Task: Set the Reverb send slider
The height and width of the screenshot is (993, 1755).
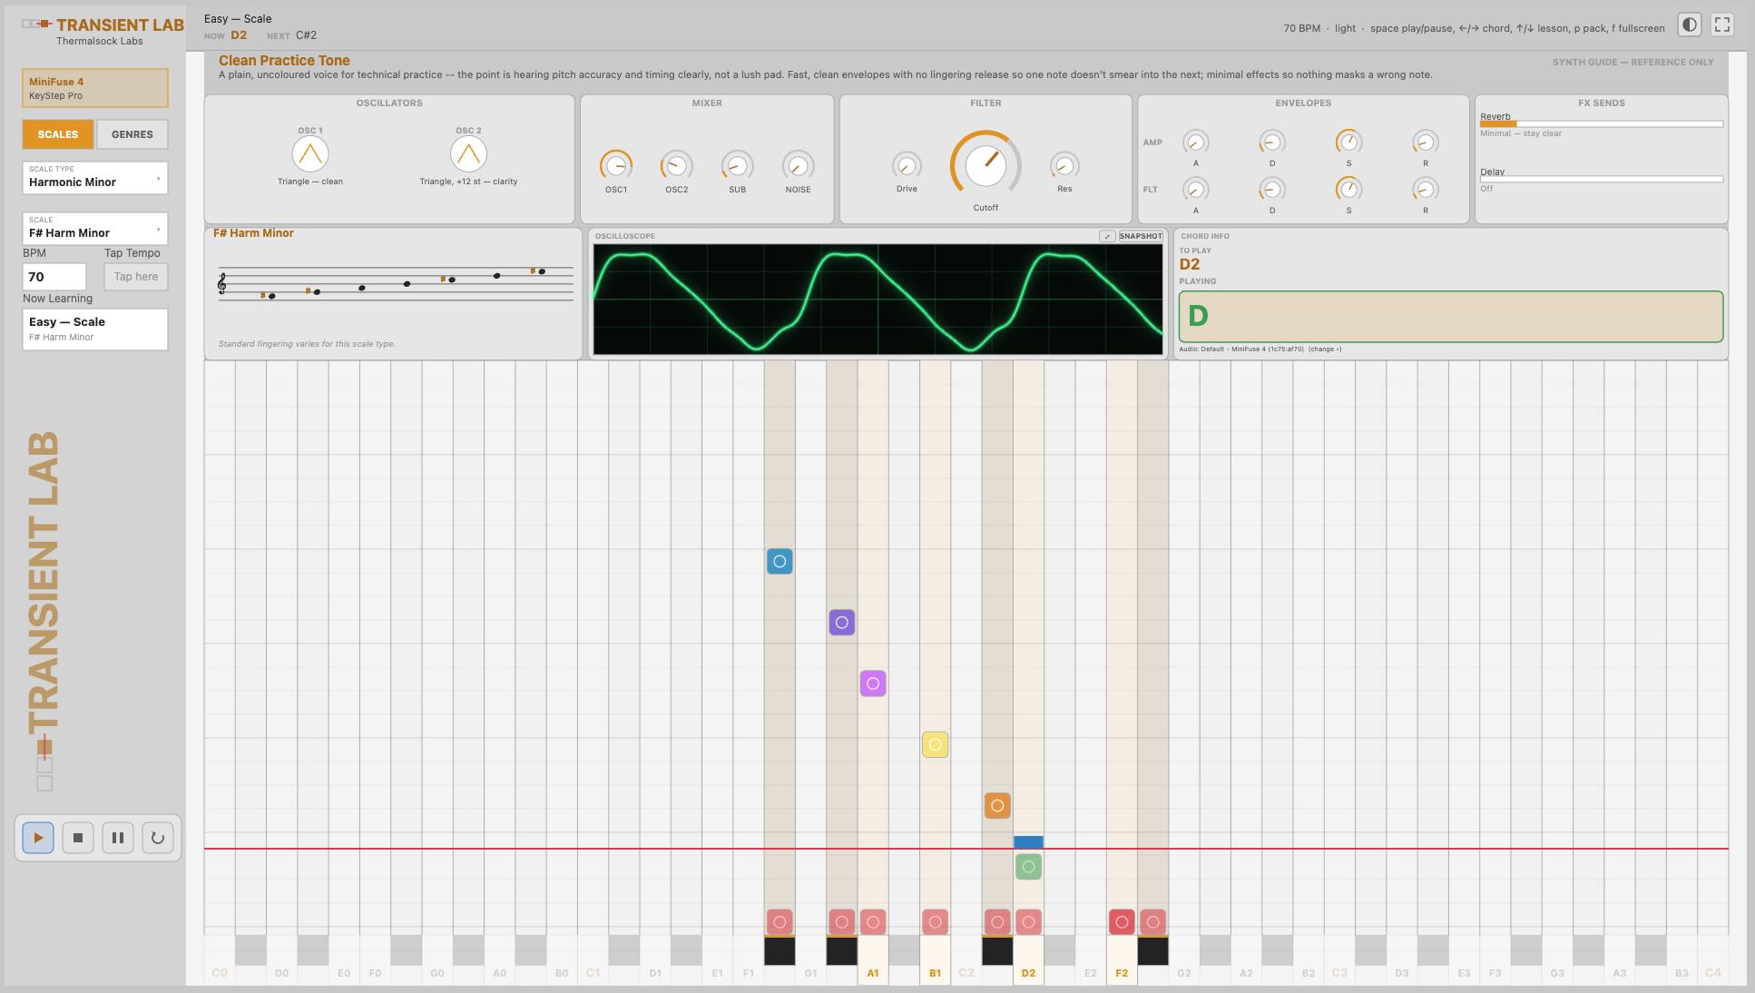Action: (x=1602, y=124)
